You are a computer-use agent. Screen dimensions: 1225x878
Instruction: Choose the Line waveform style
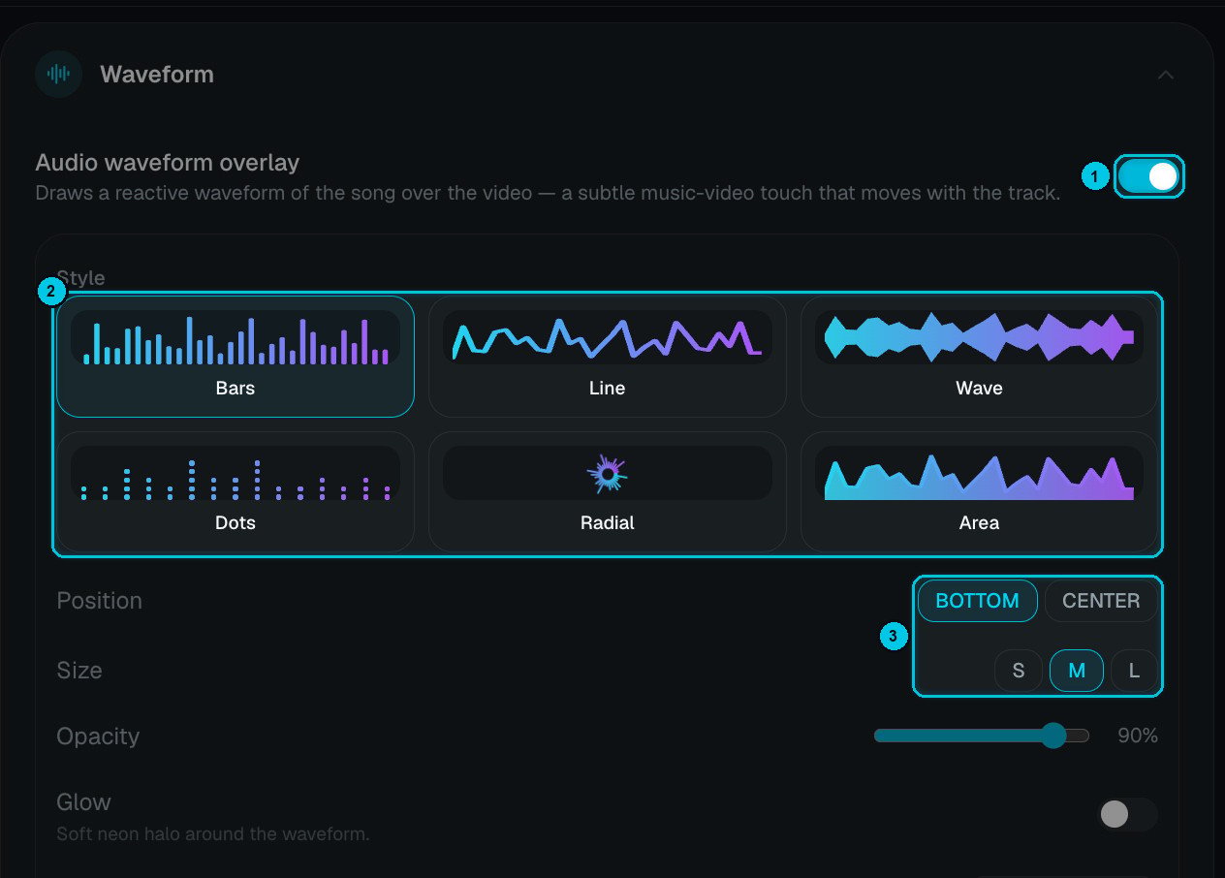608,357
